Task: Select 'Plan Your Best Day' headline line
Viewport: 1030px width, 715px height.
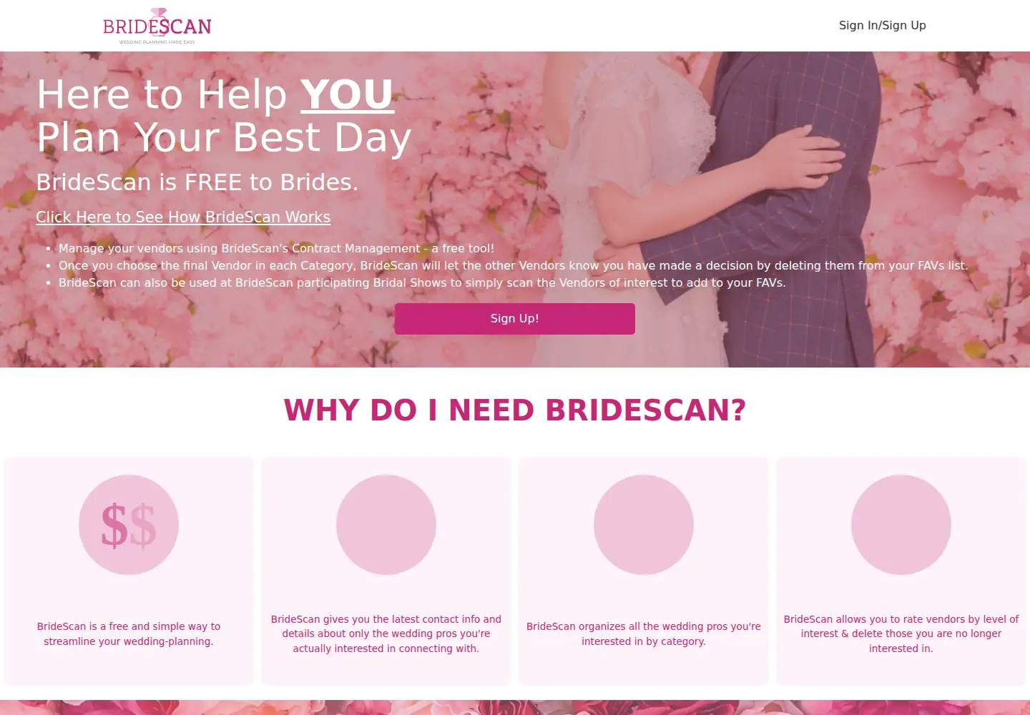Action: click(x=224, y=137)
